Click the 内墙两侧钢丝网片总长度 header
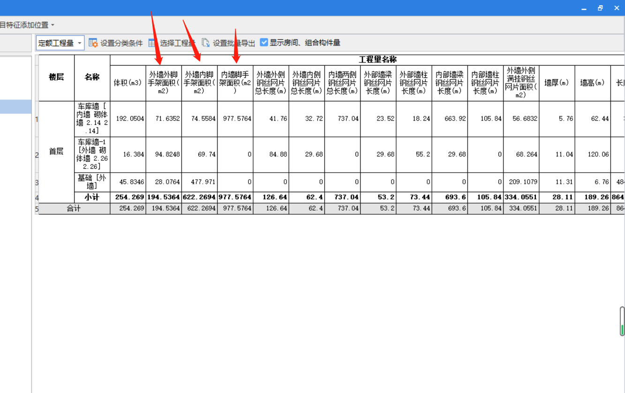The width and height of the screenshot is (625, 393). (342, 83)
